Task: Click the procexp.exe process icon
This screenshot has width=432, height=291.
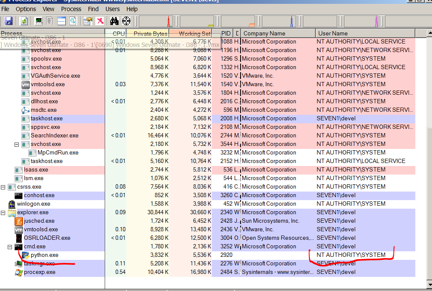Action: point(18,272)
